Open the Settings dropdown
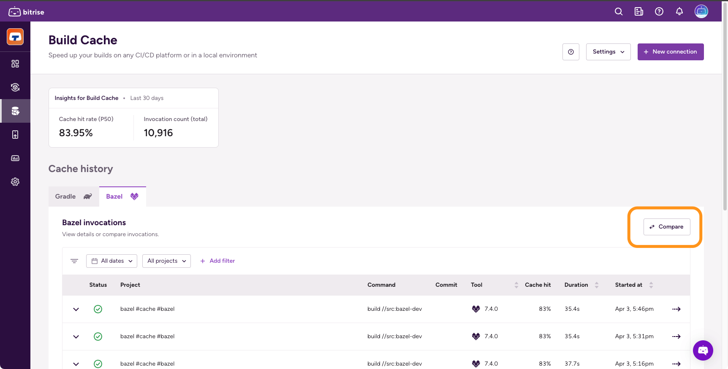Image resolution: width=728 pixels, height=369 pixels. pyautogui.click(x=608, y=52)
